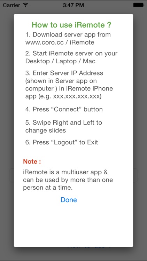
Task: Select step 6 Press "Logout" to Exit
Action: [x=62, y=142]
